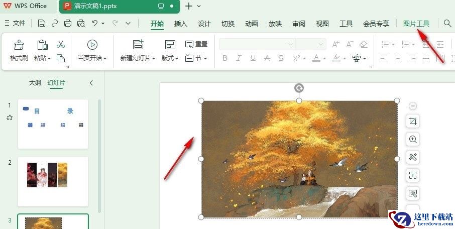The image size is (455, 229).
Task: Switch to the Insert (插入) tab
Action: point(180,24)
